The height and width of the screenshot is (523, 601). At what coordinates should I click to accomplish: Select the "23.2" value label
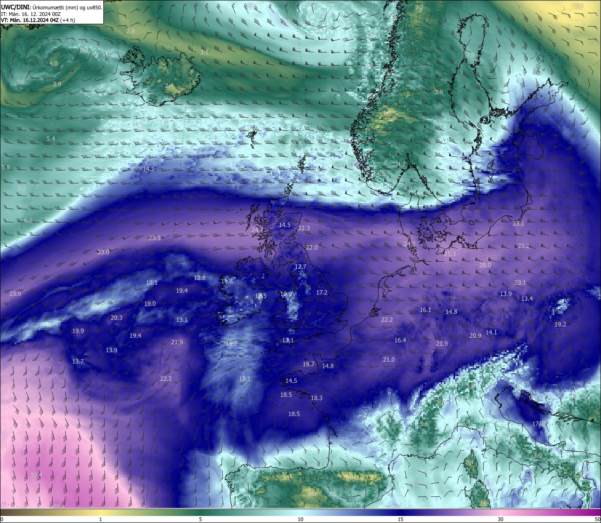click(x=524, y=246)
